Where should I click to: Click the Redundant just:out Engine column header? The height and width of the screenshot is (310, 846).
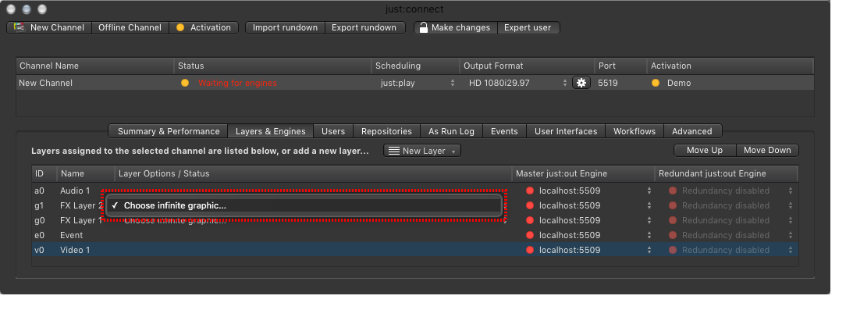click(x=727, y=173)
